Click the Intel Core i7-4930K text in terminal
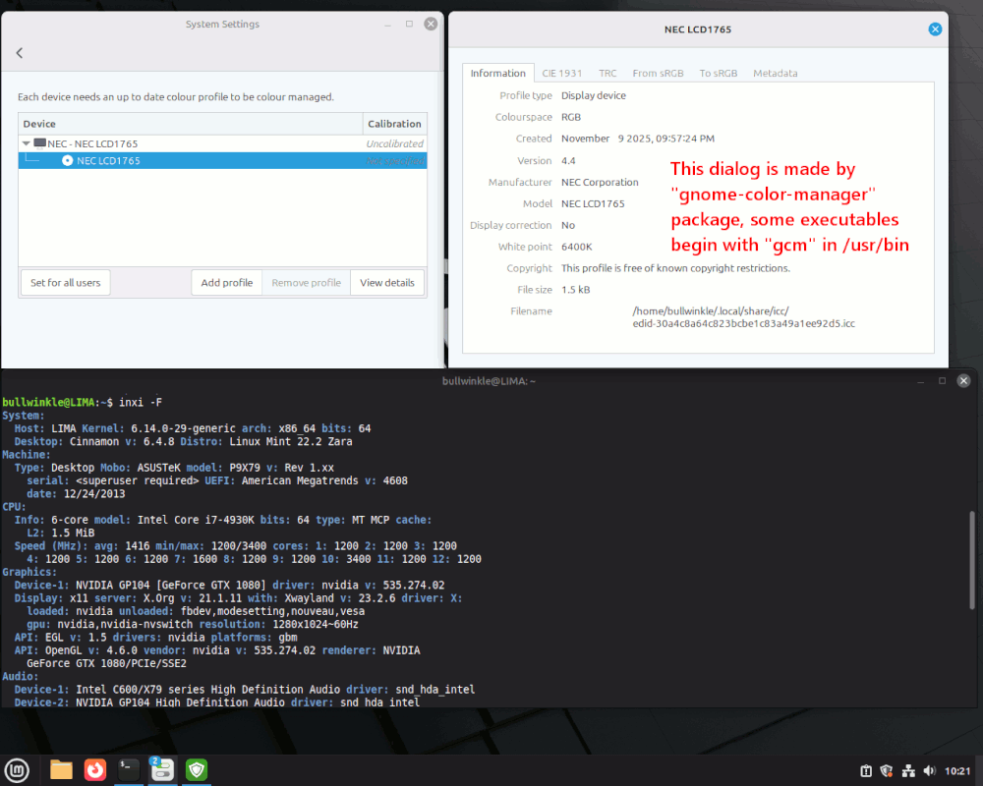 [x=196, y=520]
